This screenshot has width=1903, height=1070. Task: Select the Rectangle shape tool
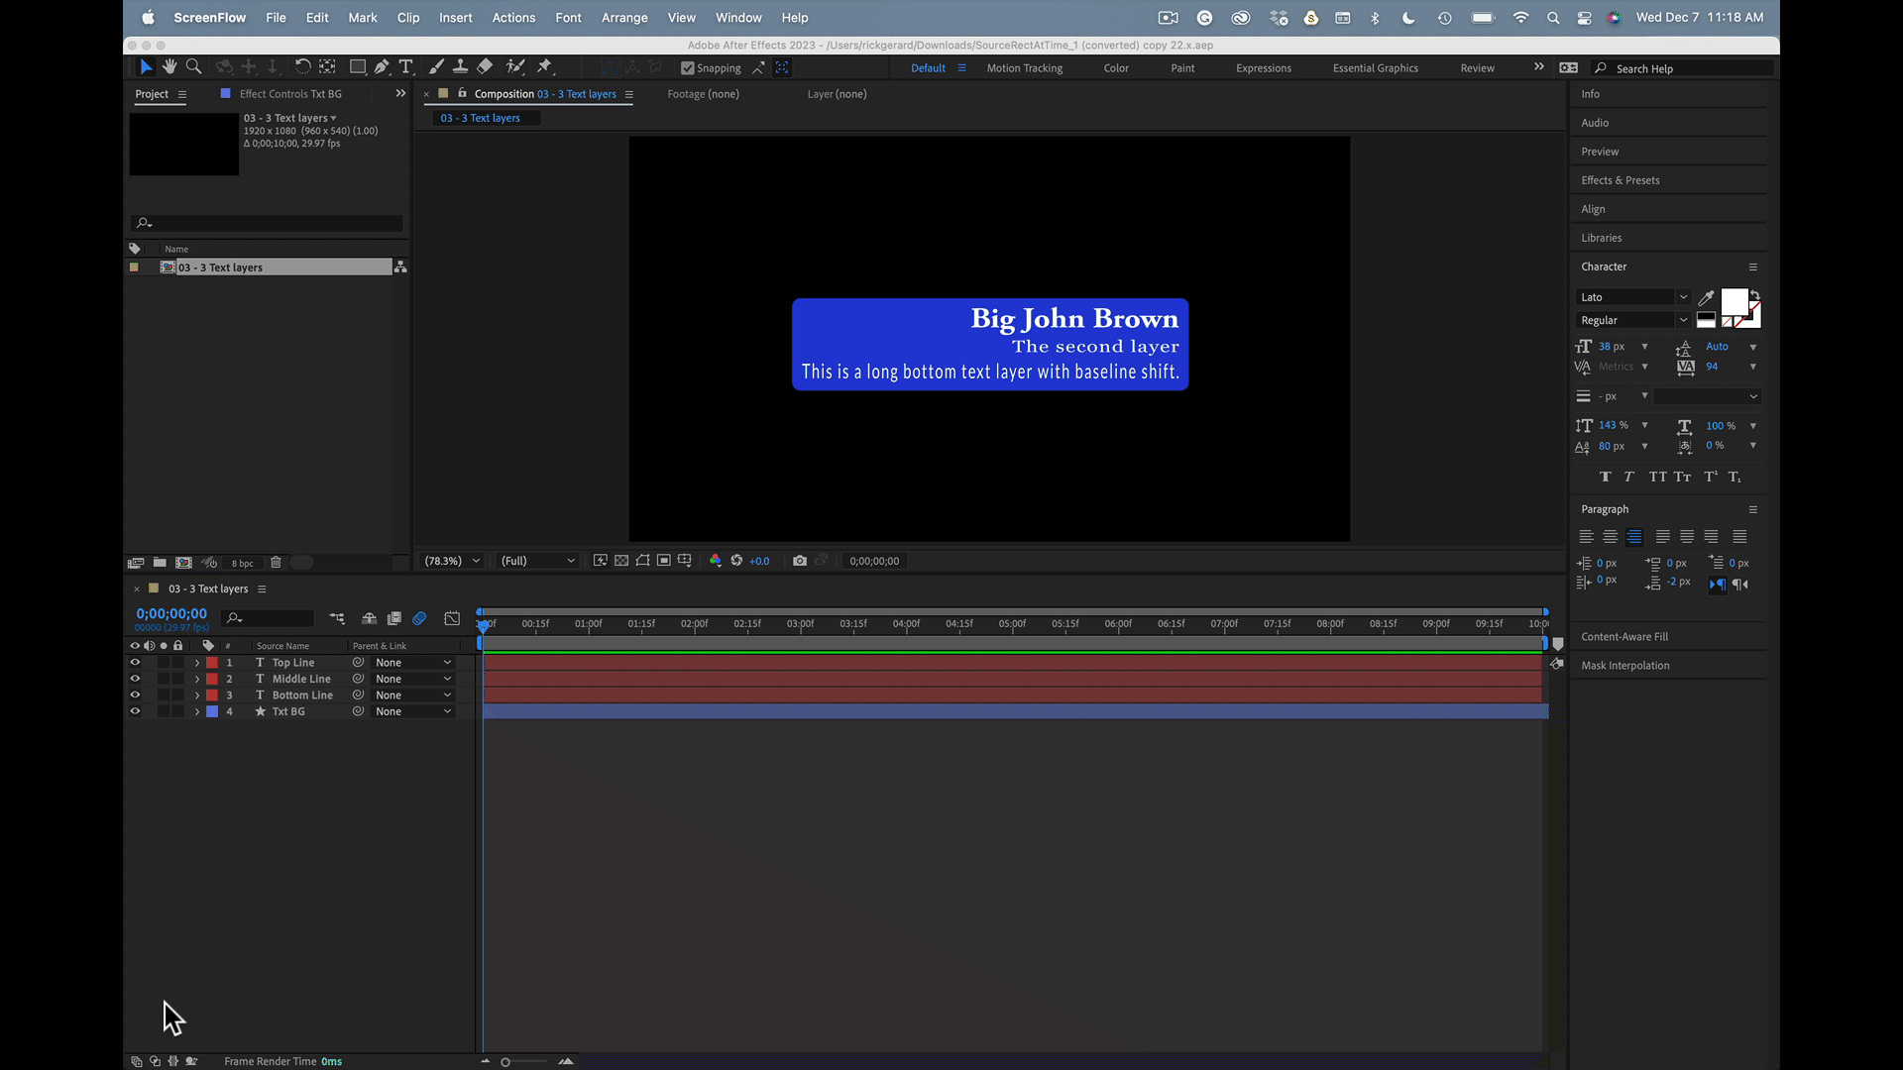pos(357,66)
